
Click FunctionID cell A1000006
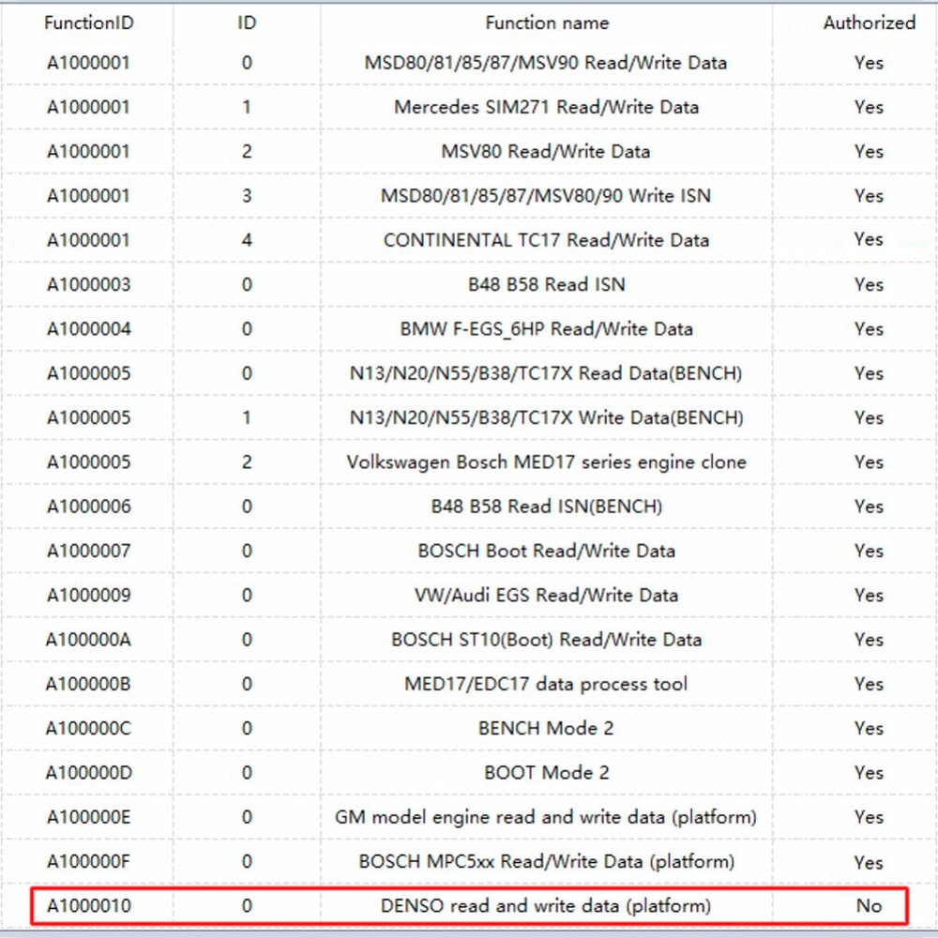click(88, 507)
